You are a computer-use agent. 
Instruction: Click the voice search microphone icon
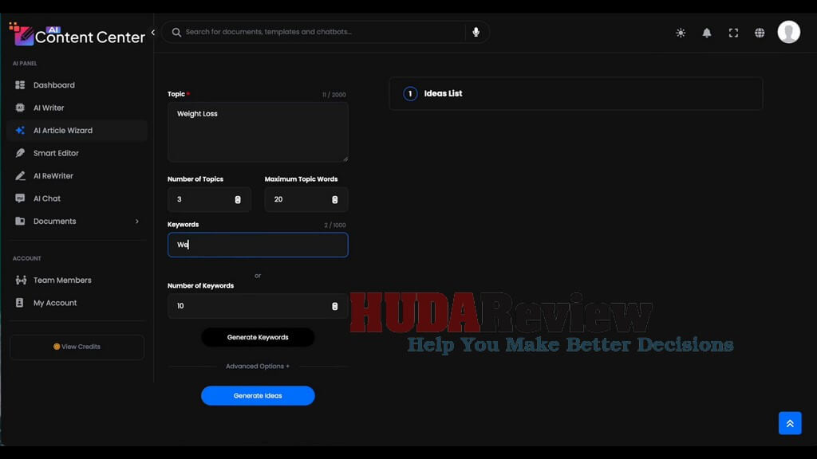coord(476,32)
